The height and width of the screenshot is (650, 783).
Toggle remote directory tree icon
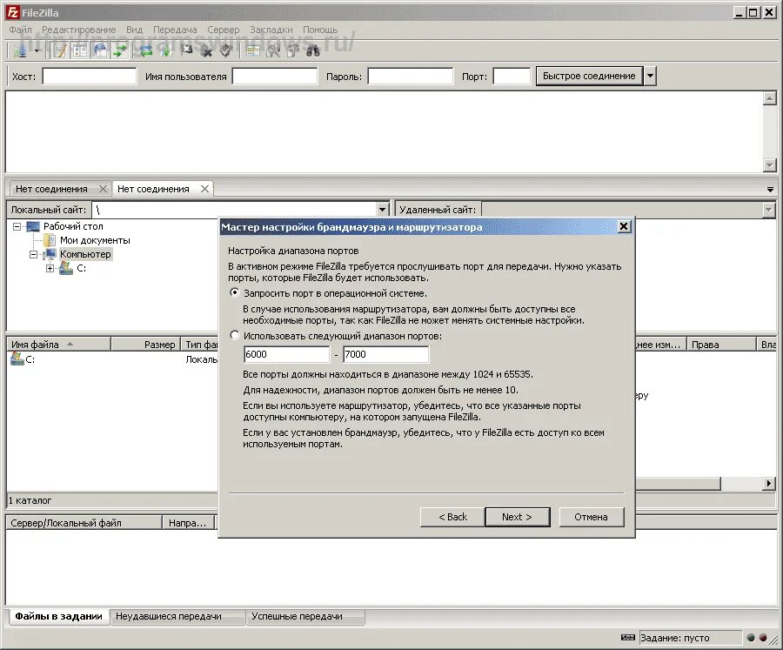(x=100, y=50)
